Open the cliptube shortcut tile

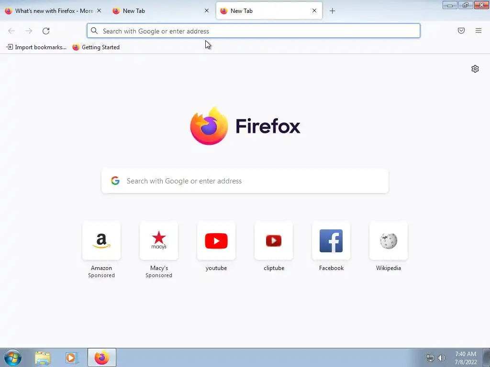[274, 241]
